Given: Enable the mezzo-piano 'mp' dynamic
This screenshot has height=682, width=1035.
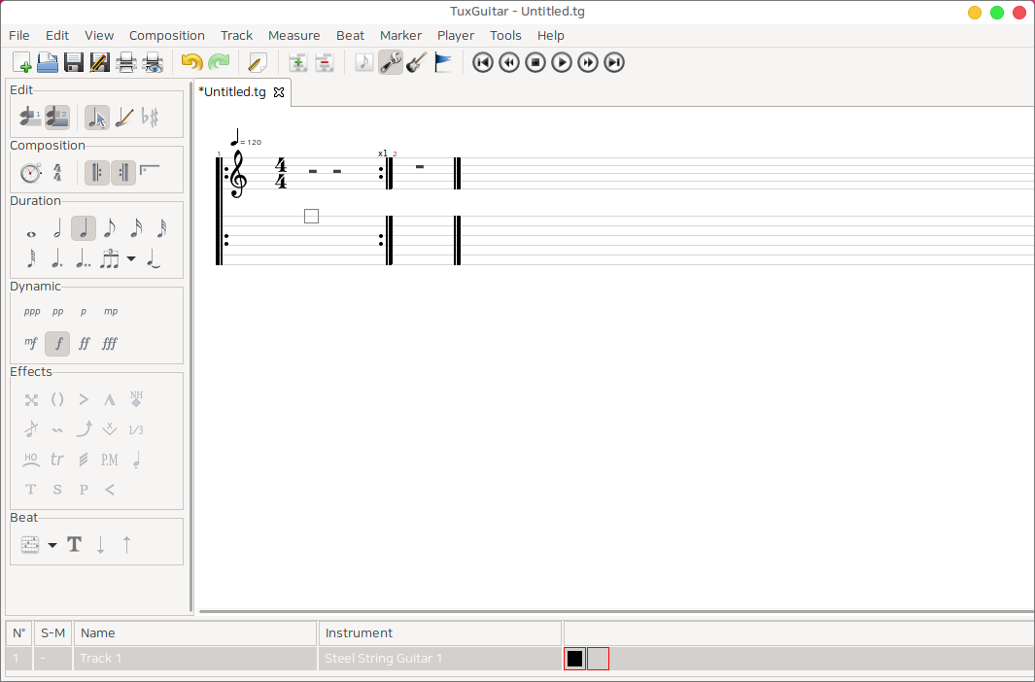Looking at the screenshot, I should pos(111,312).
